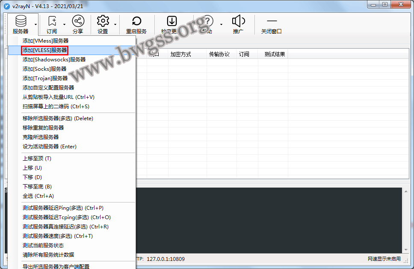Choose 测试服务器延迟Tcping(多选) (Ctrl+O)
The image size is (414, 269).
[72, 217]
